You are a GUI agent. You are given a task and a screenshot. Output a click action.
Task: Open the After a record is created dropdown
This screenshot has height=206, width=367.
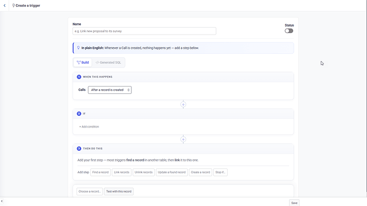click(x=110, y=90)
